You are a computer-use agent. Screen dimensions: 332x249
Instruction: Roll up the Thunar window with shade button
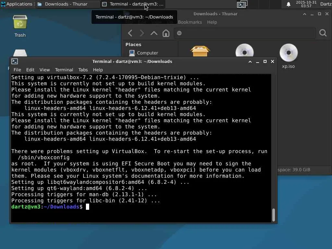pyautogui.click(x=304, y=14)
